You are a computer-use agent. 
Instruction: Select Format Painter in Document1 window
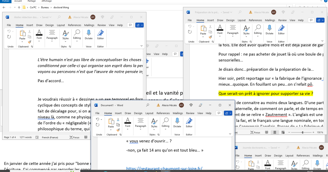[118, 130]
